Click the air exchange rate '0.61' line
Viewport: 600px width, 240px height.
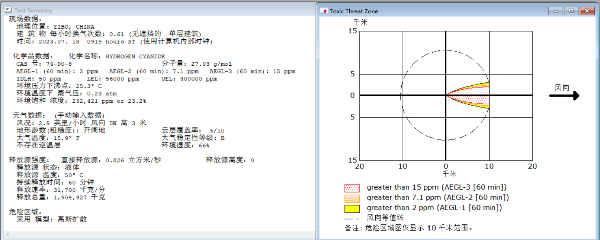click(x=109, y=34)
